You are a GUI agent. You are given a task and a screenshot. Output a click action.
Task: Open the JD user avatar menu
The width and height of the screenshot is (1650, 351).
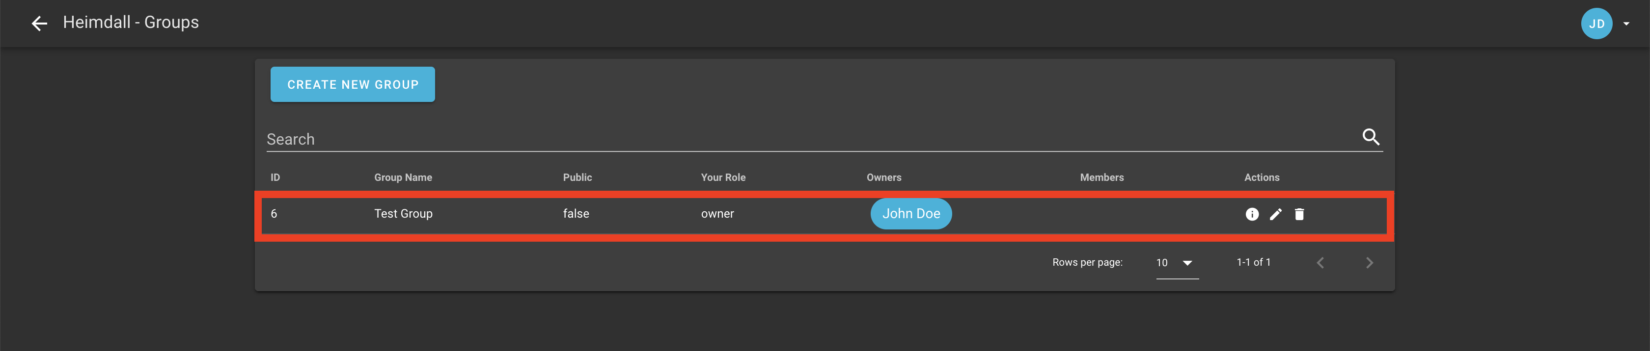pyautogui.click(x=1596, y=24)
